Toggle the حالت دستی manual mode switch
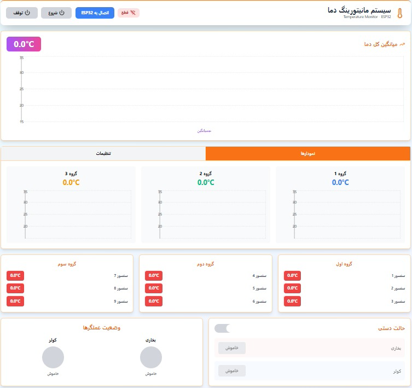Viewport: 412px width, 388px height. tap(223, 328)
